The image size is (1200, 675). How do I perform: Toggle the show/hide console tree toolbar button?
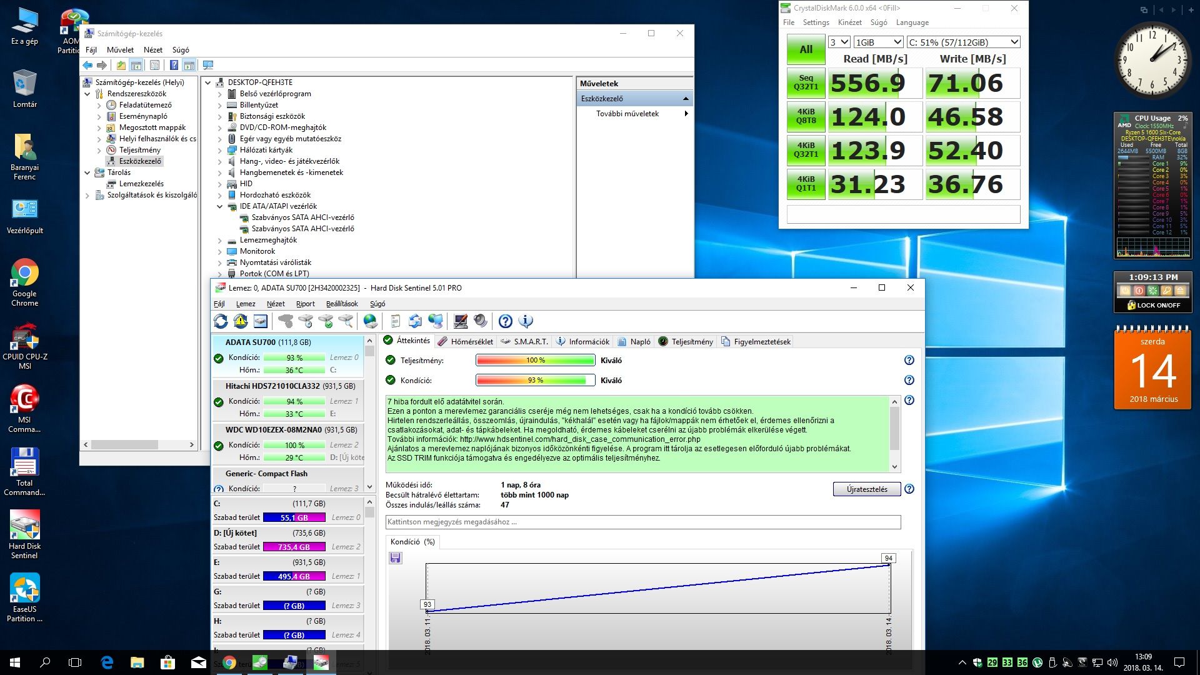(x=136, y=65)
